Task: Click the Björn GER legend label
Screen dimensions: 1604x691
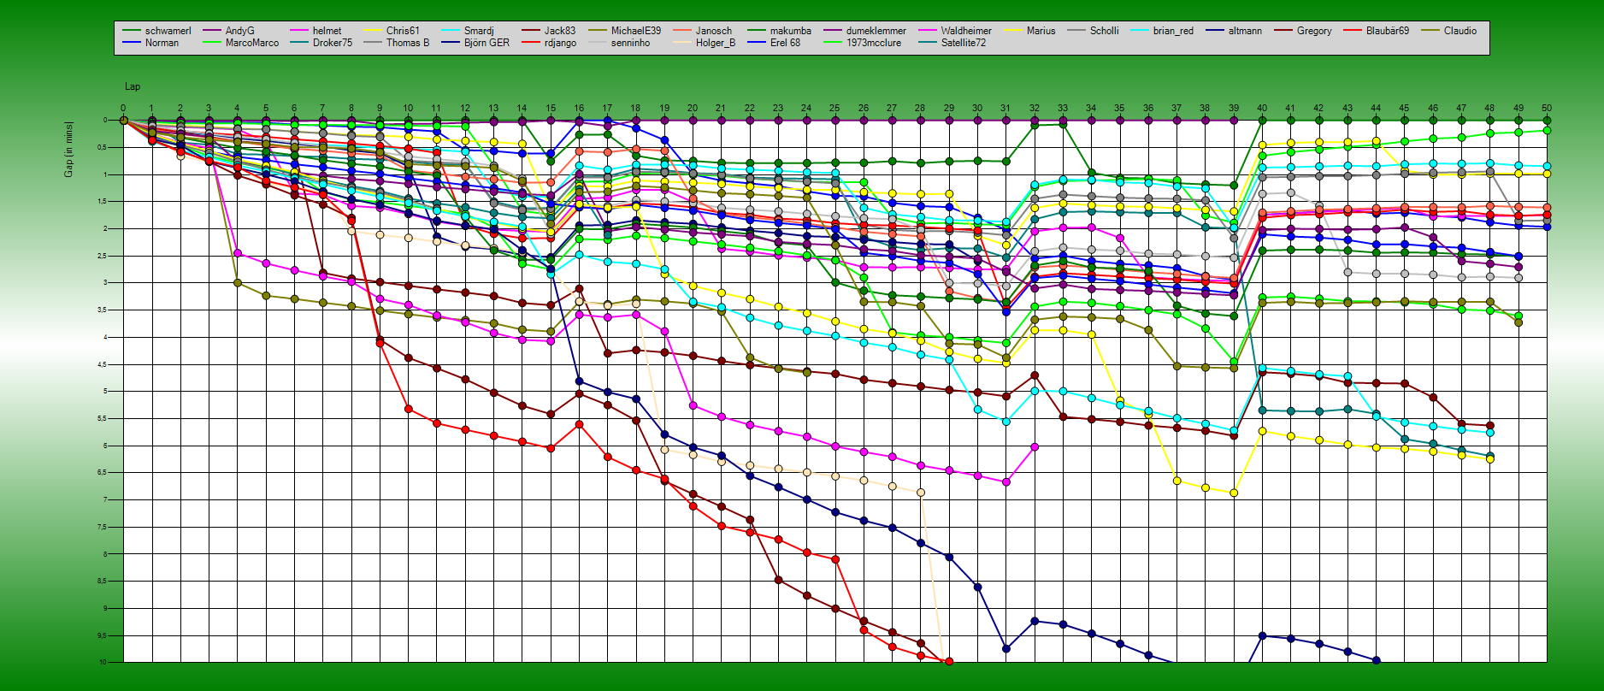Action: (487, 43)
